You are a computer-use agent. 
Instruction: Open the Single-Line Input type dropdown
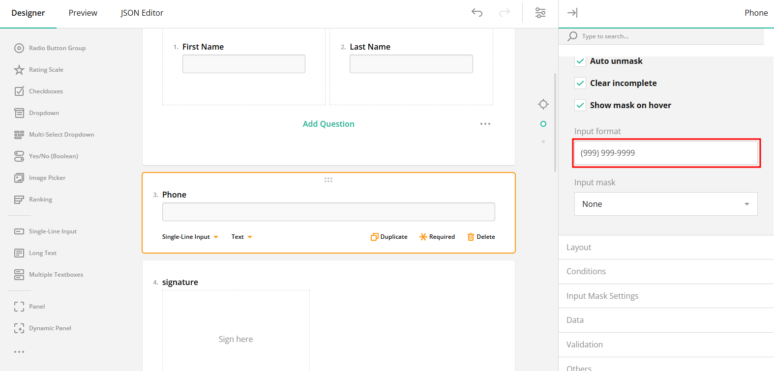190,237
